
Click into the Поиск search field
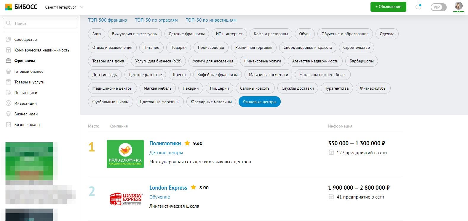[x=40, y=23]
